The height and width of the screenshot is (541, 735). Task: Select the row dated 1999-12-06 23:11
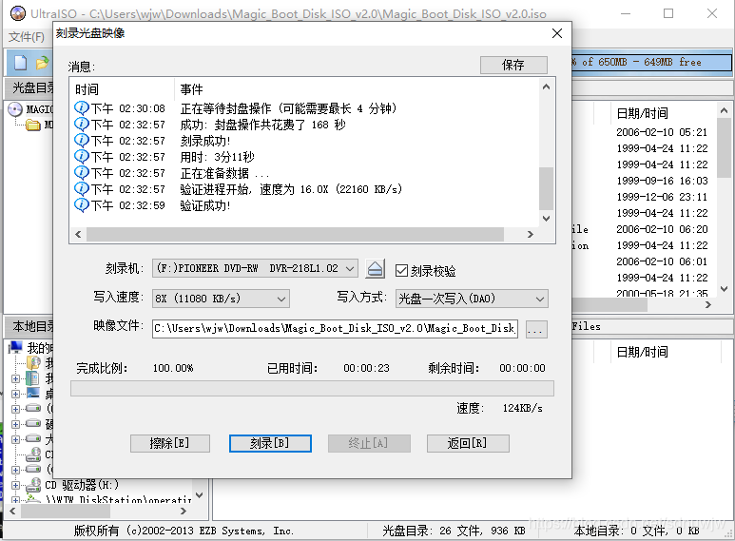click(x=662, y=197)
